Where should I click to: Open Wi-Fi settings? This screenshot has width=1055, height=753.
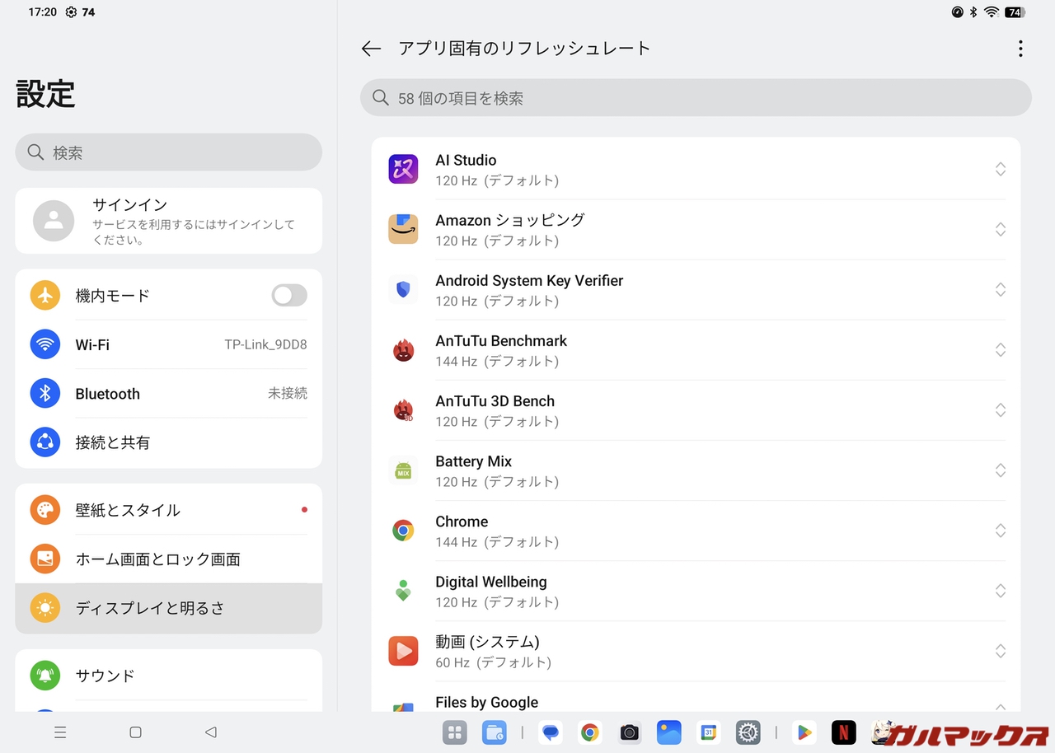[x=168, y=344]
